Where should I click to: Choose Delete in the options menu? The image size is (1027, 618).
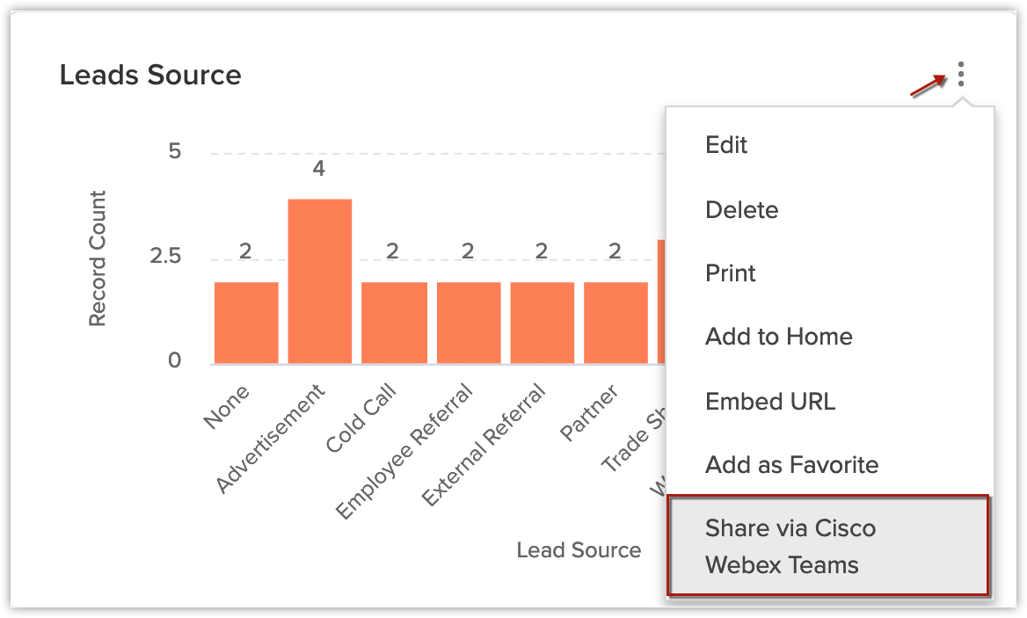coord(741,210)
